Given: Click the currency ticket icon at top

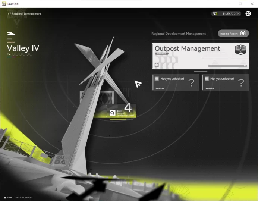Looking at the screenshot, I should coord(215,14).
